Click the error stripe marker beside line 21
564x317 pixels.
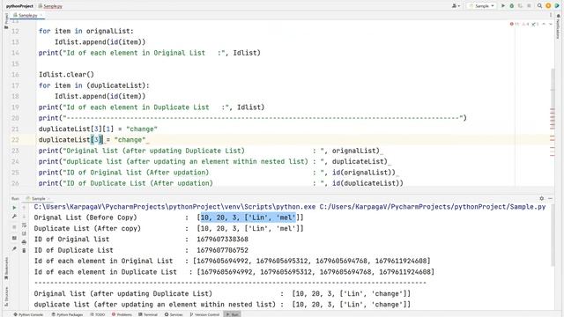[x=553, y=128]
